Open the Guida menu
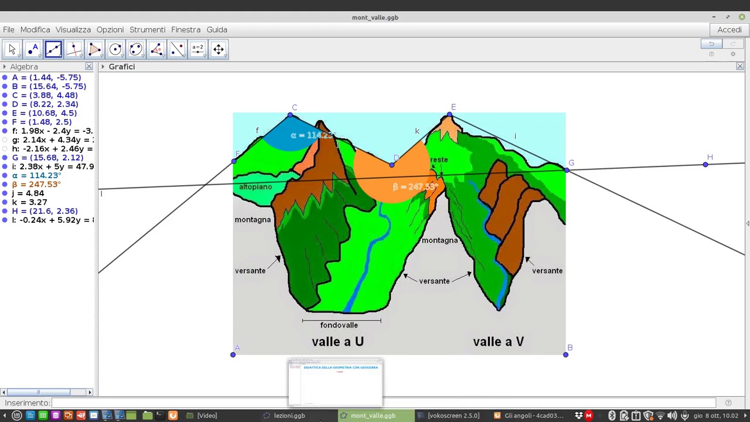This screenshot has width=750, height=422. [x=217, y=29]
